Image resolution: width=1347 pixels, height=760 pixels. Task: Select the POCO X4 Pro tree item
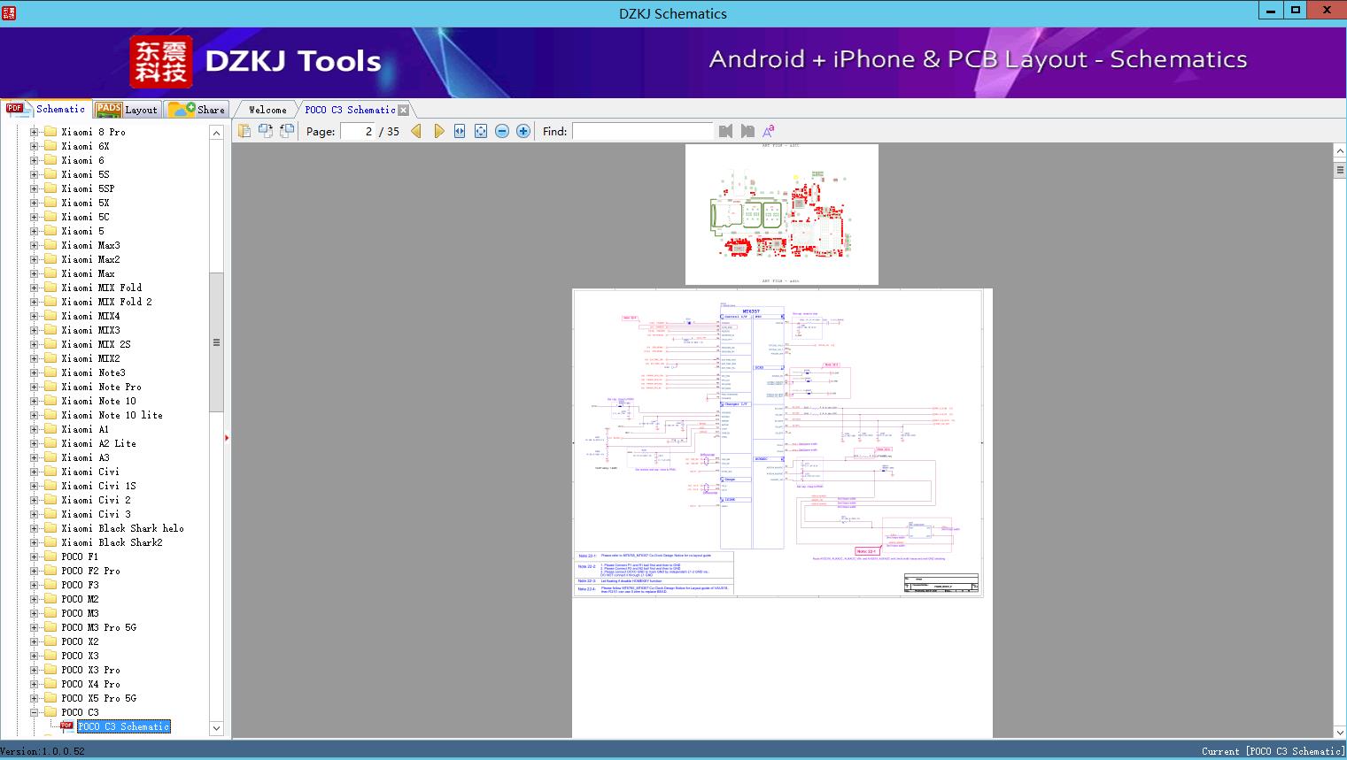tap(90, 684)
